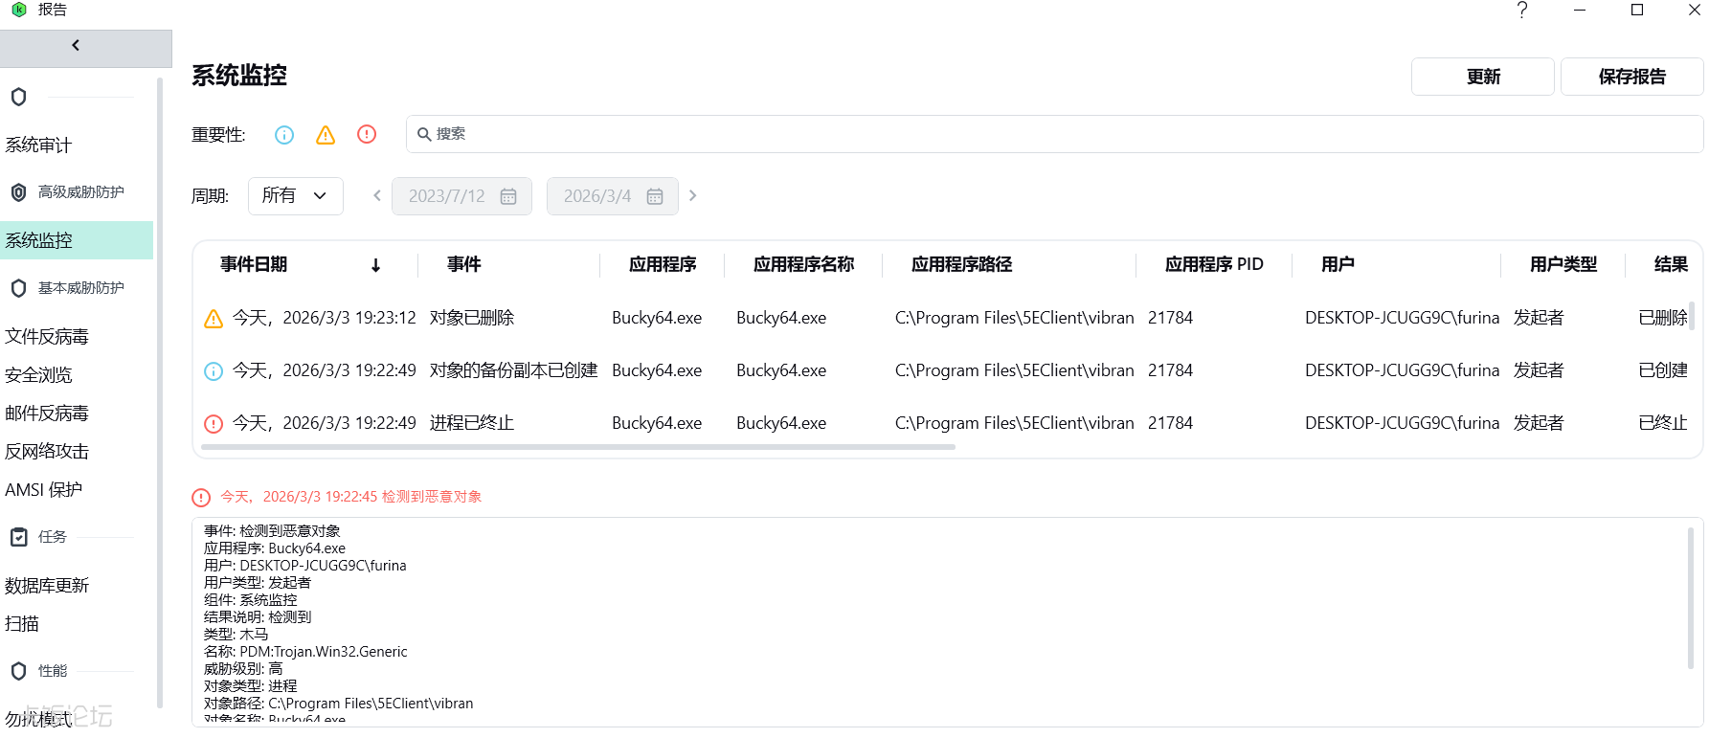The image size is (1709, 738).
Task: Toggle the yellow warning severity filter
Action: click(x=326, y=135)
